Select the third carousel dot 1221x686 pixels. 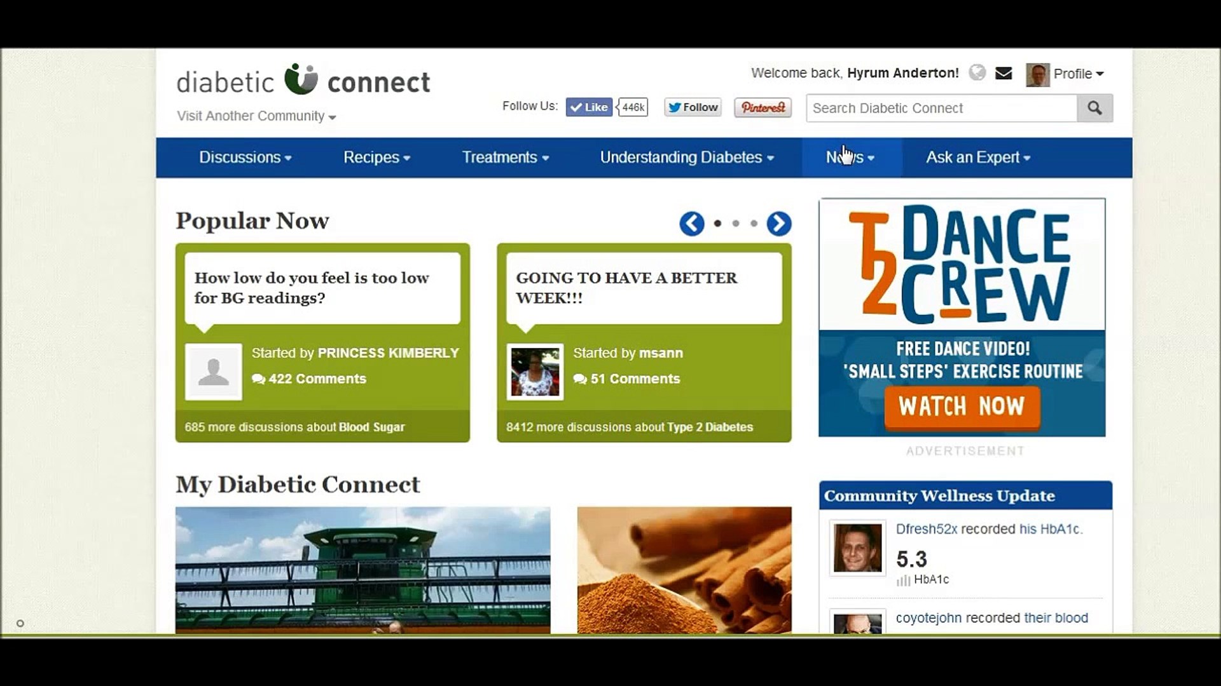pos(754,224)
